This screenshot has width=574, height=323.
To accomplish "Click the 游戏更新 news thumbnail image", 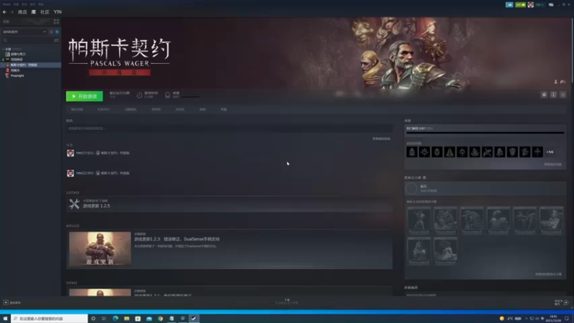I will (100, 249).
